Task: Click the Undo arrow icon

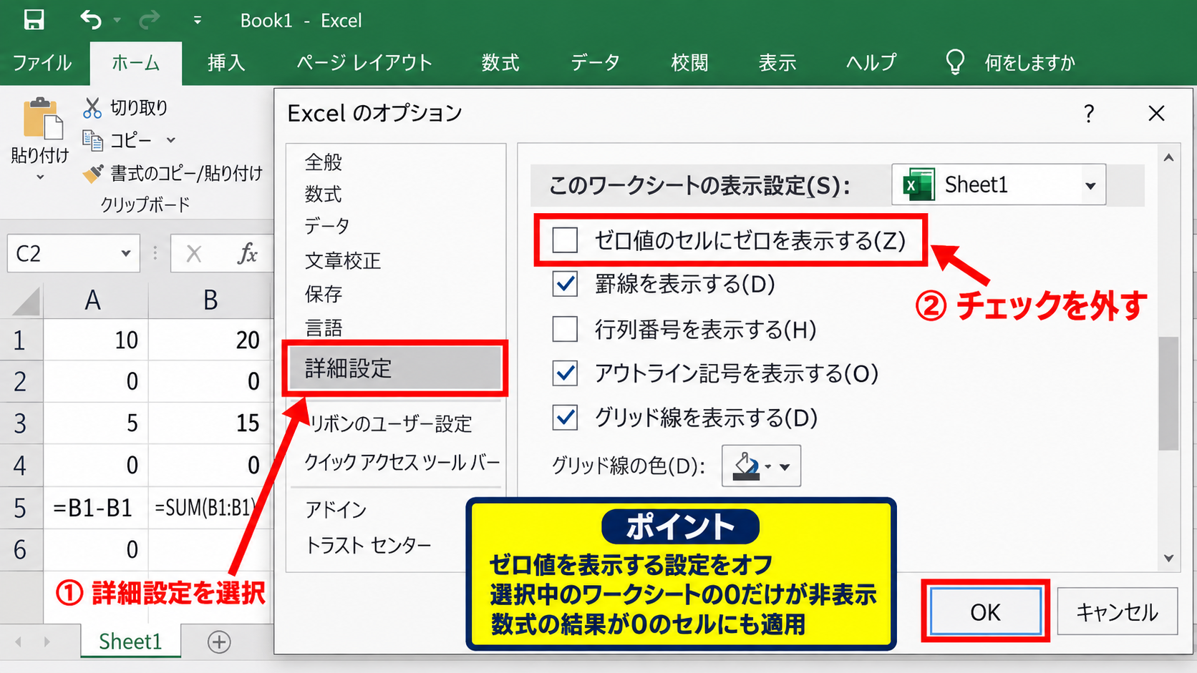Action: pos(91,19)
